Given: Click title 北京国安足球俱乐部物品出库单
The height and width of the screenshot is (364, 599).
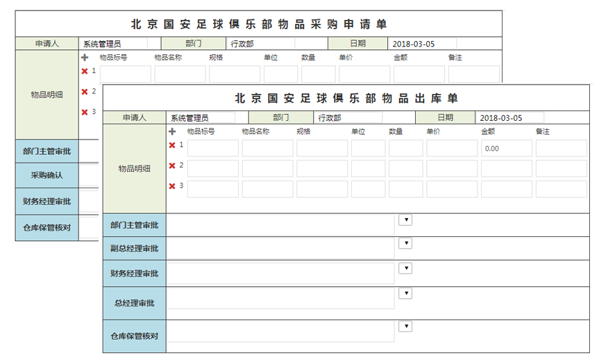Looking at the screenshot, I should (346, 98).
